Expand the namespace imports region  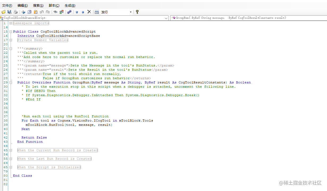coord(10,23)
